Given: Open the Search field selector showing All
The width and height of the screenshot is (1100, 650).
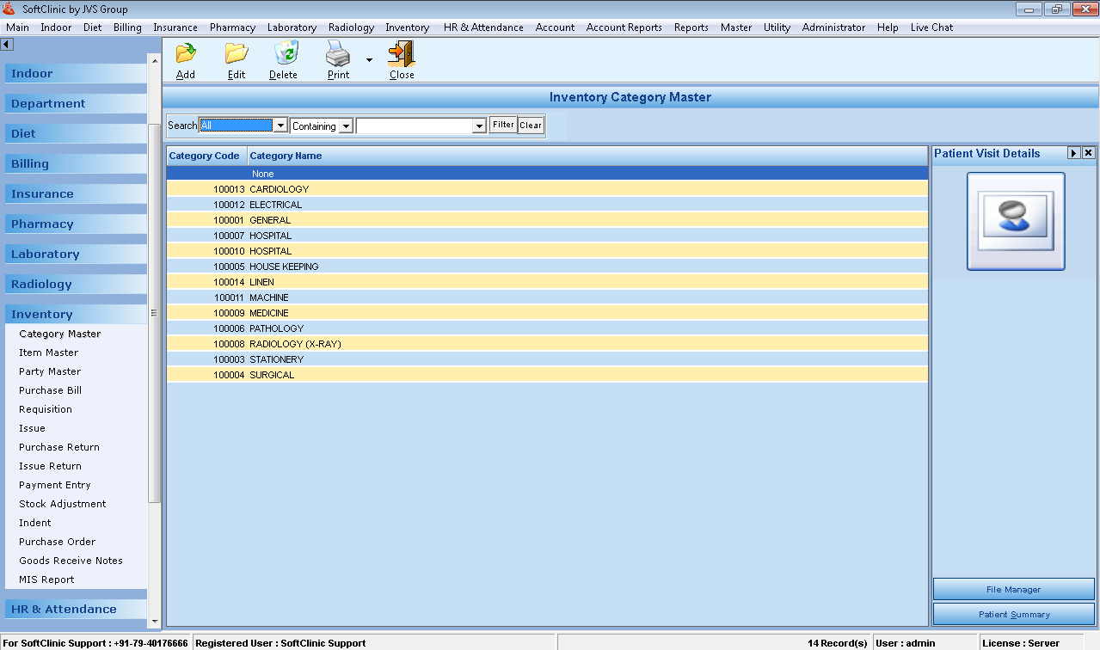Looking at the screenshot, I should (280, 125).
